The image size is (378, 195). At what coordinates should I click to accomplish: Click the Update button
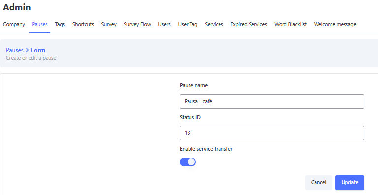349,183
